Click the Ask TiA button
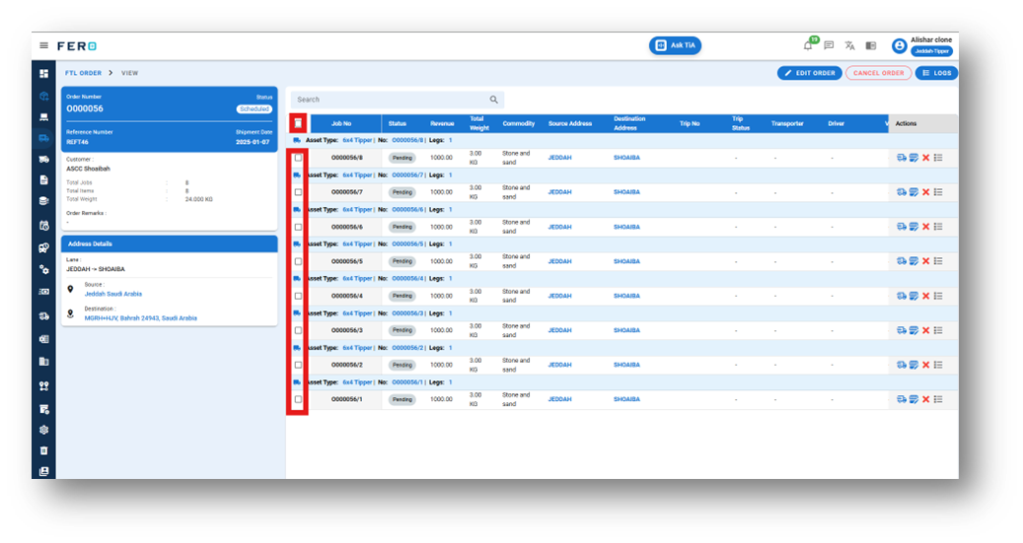1023x543 pixels. pos(675,45)
